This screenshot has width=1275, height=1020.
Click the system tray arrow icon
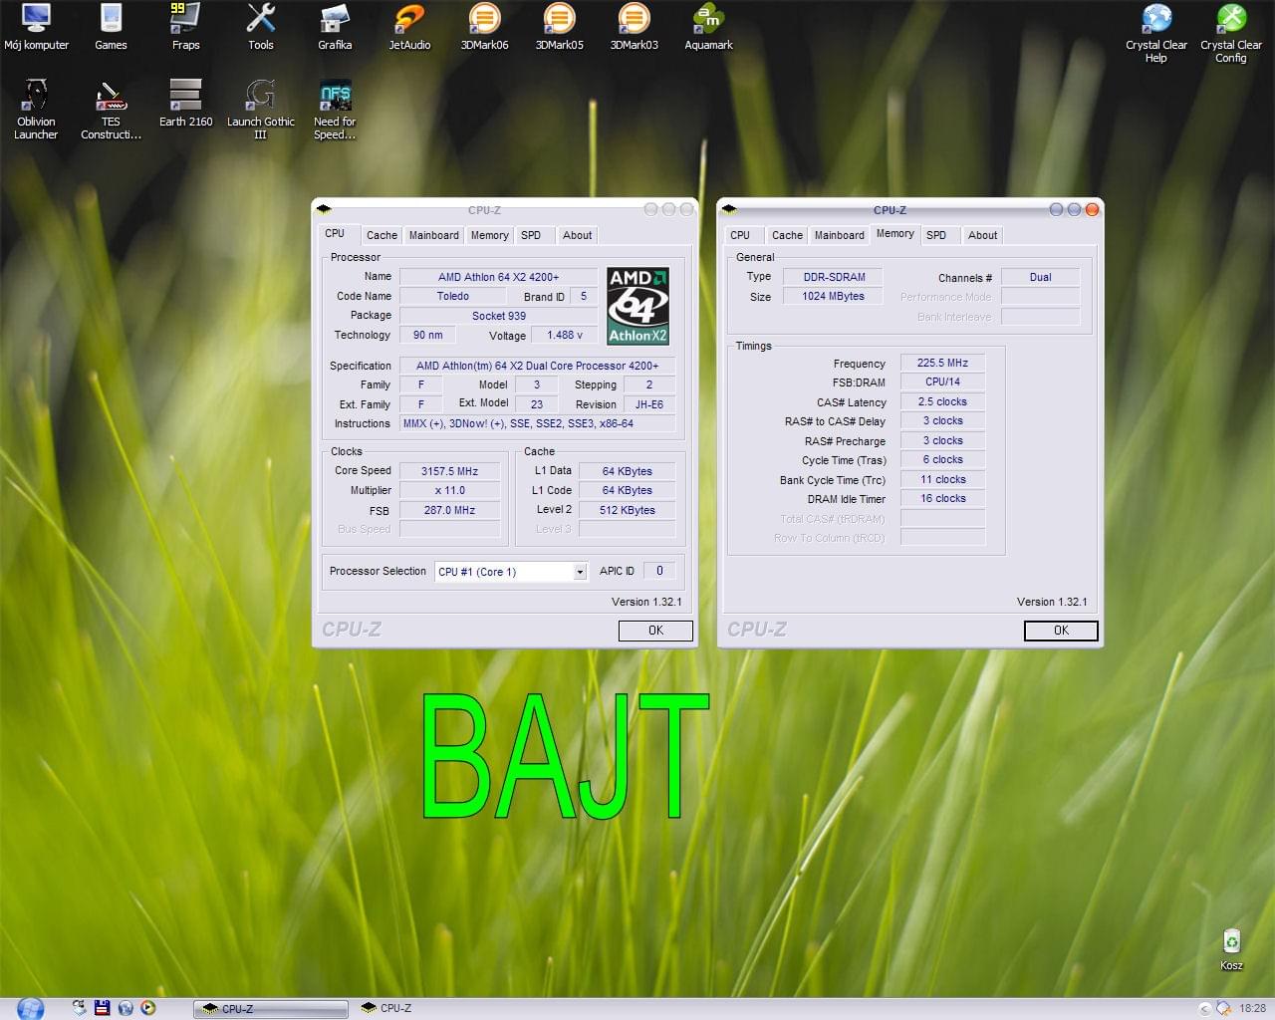pyautogui.click(x=1204, y=1009)
